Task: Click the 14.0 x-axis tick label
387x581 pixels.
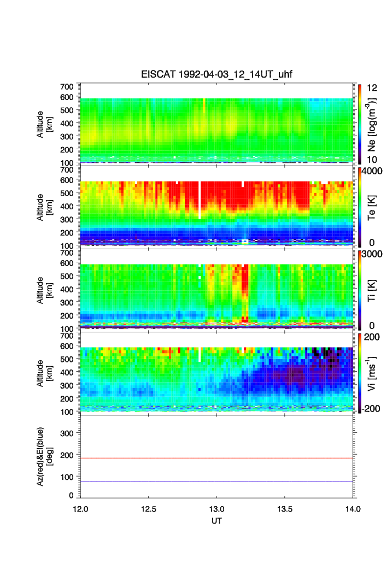Action: tap(353, 509)
